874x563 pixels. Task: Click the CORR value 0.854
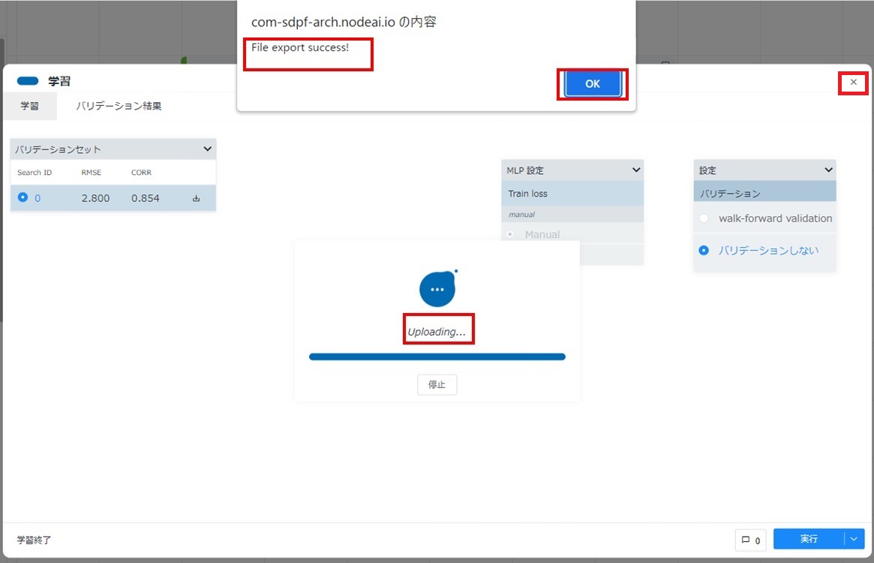[146, 198]
